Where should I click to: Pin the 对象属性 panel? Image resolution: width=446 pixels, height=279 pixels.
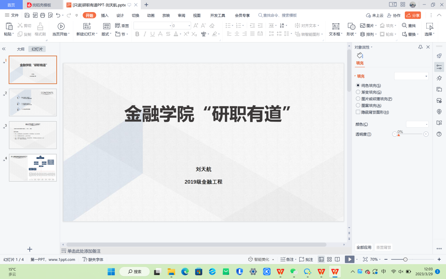tap(420, 47)
